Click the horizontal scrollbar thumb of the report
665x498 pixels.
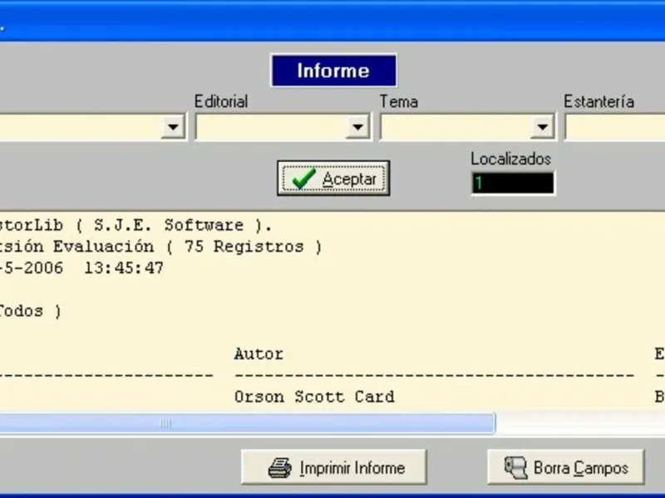pos(247,422)
